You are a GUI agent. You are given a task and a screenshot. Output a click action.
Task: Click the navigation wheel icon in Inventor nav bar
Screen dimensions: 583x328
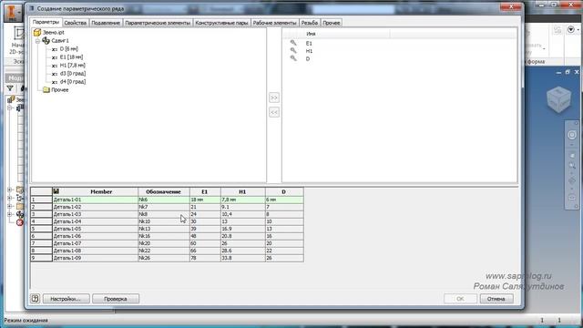pyautogui.click(x=572, y=135)
